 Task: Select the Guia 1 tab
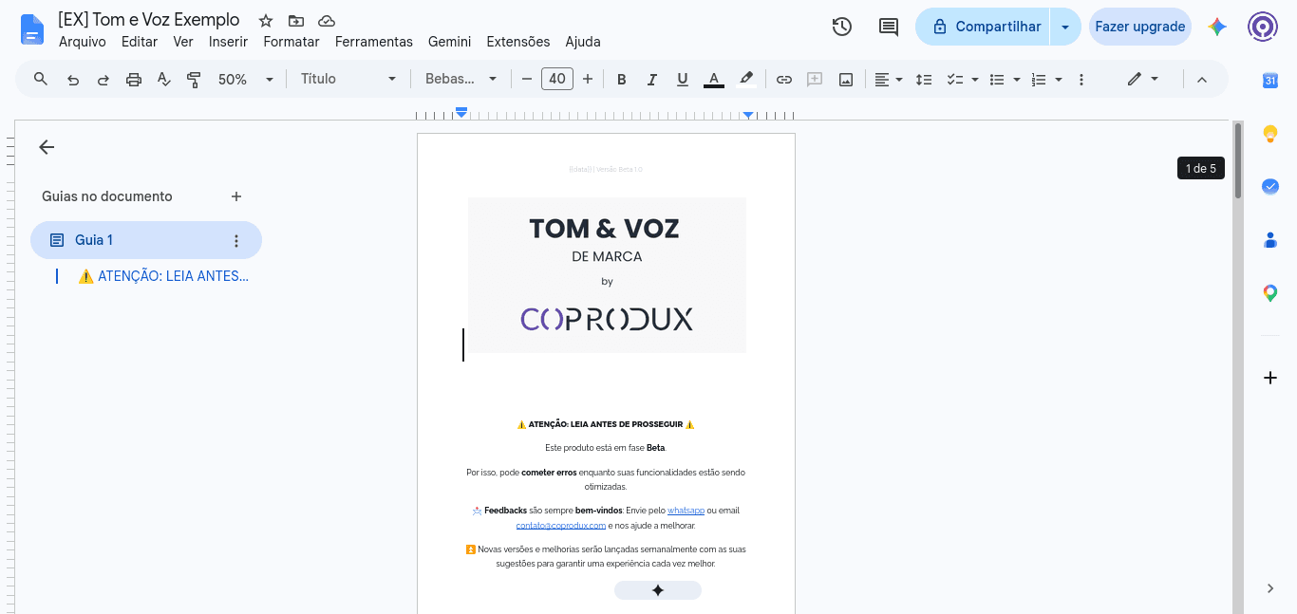[146, 240]
